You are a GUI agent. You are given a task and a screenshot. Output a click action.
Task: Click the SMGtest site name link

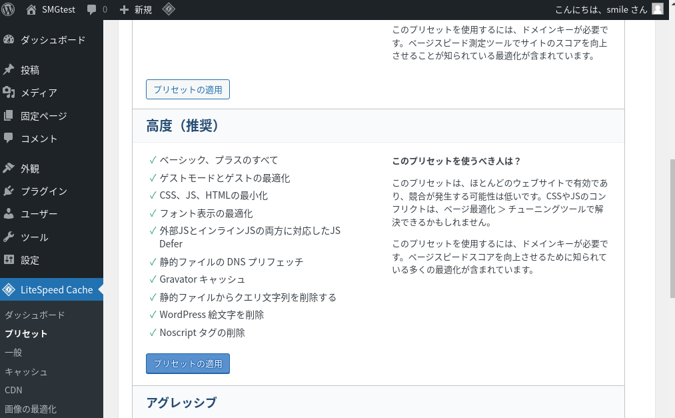pyautogui.click(x=59, y=9)
